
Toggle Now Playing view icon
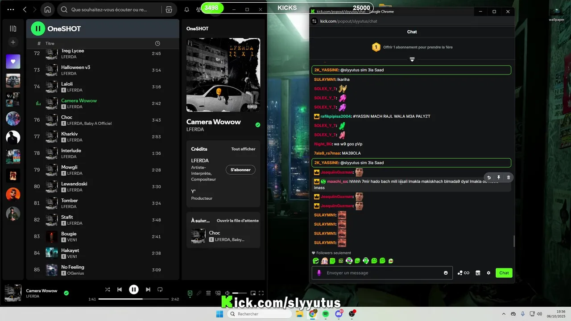coord(190,293)
